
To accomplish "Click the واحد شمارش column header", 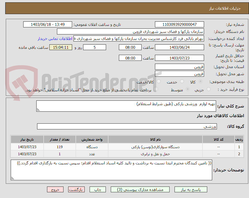I will pyautogui.click(x=92, y=140).
